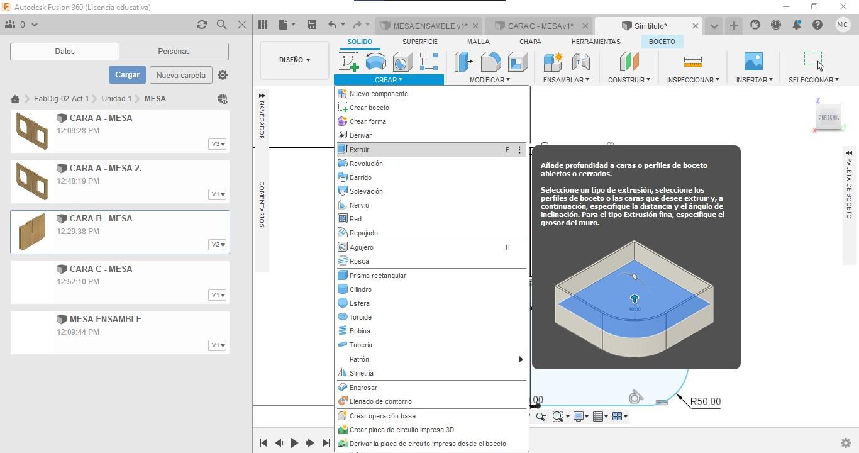Click the joint (Unión) toolbar icon
859x453 pixels.
[x=580, y=62]
